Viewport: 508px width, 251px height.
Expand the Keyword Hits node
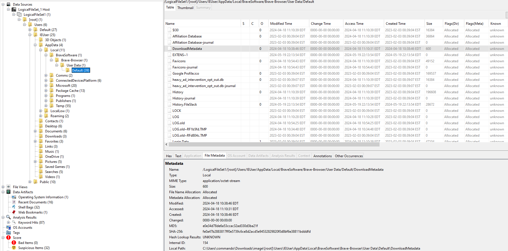[8, 222]
